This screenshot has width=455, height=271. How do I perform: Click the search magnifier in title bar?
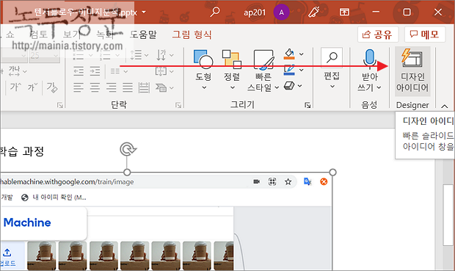coord(215,12)
